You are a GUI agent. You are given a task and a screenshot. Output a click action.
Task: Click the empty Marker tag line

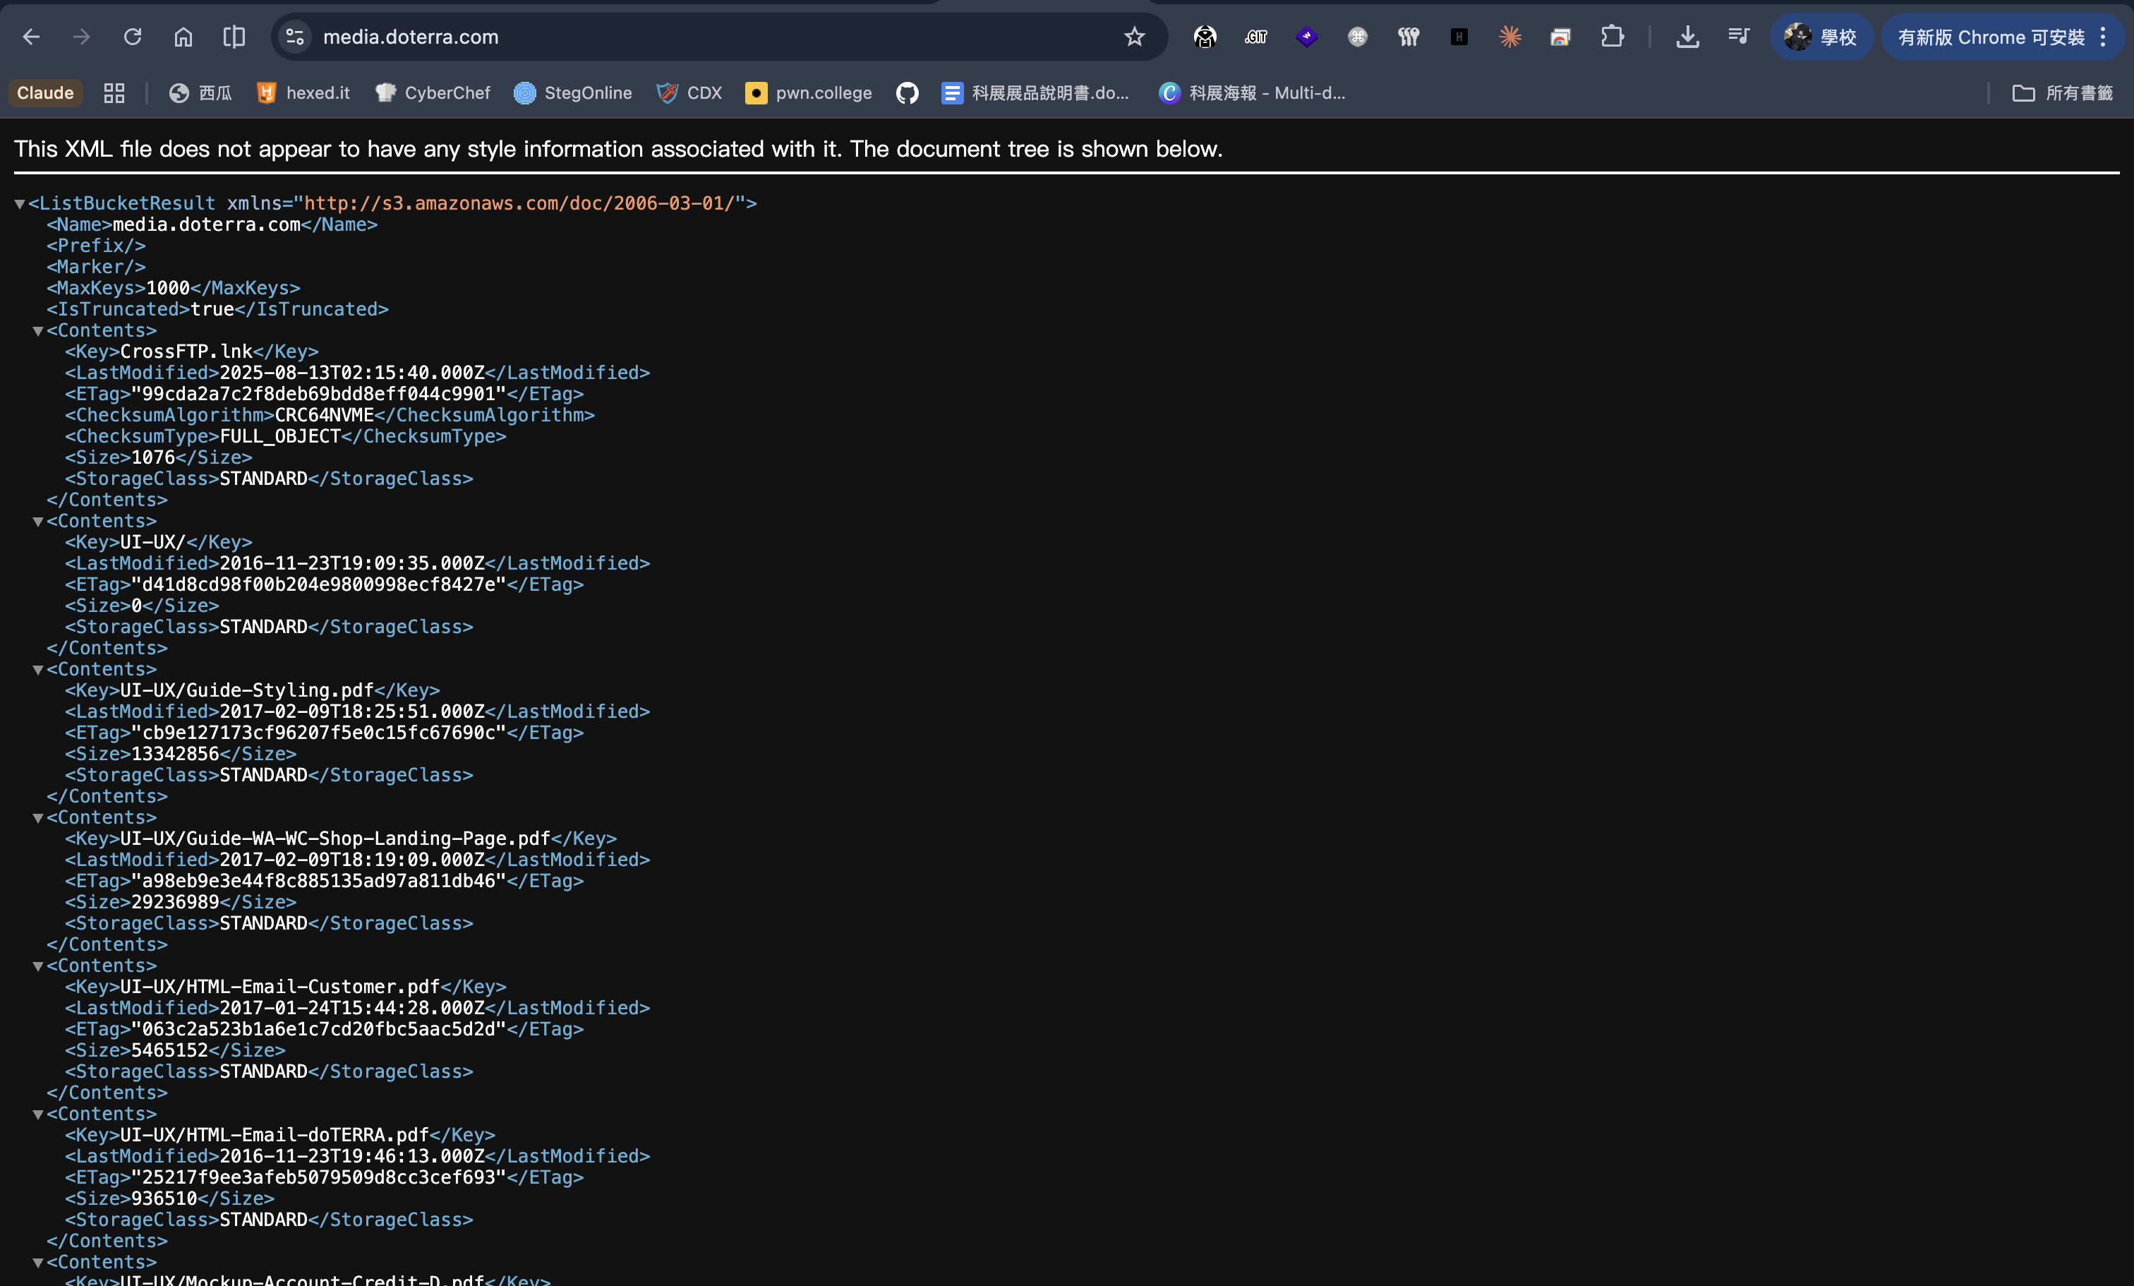96,267
